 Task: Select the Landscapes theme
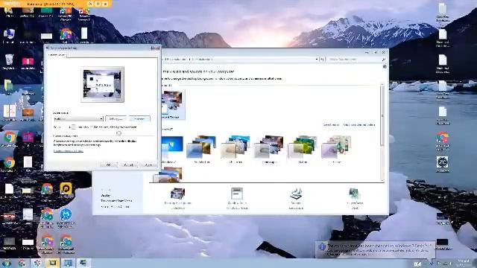[x=270, y=149]
